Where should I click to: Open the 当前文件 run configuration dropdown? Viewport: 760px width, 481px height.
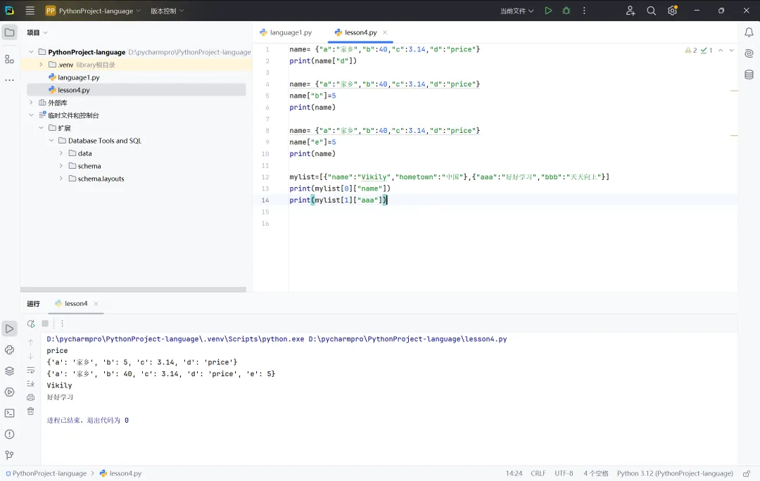click(517, 11)
